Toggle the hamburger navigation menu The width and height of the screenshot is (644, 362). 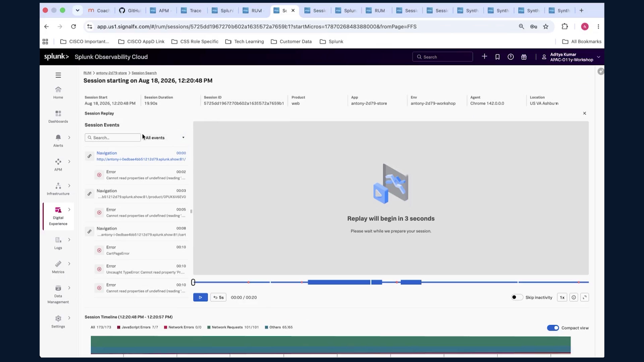(x=58, y=75)
